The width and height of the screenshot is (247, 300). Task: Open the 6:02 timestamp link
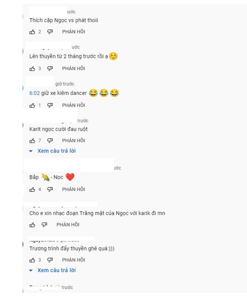point(35,93)
